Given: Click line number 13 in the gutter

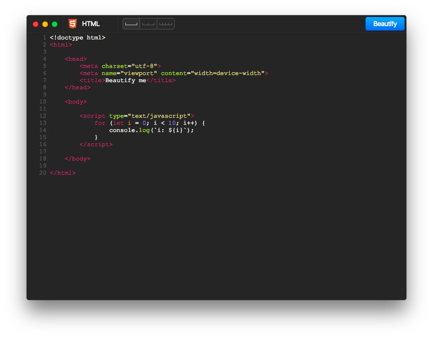Looking at the screenshot, I should (43, 122).
